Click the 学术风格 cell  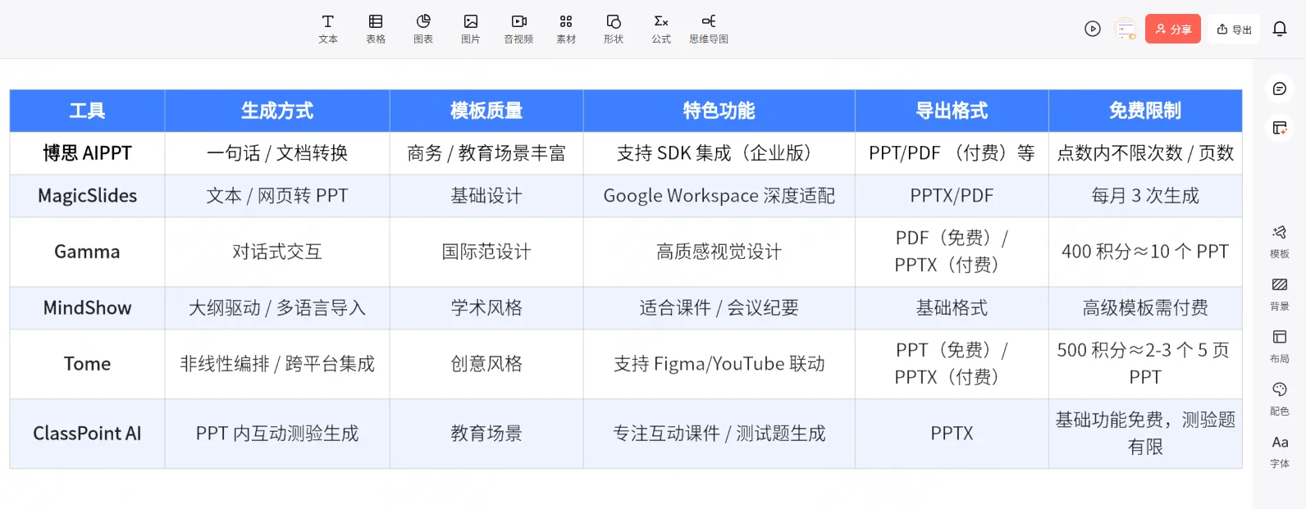coord(486,308)
